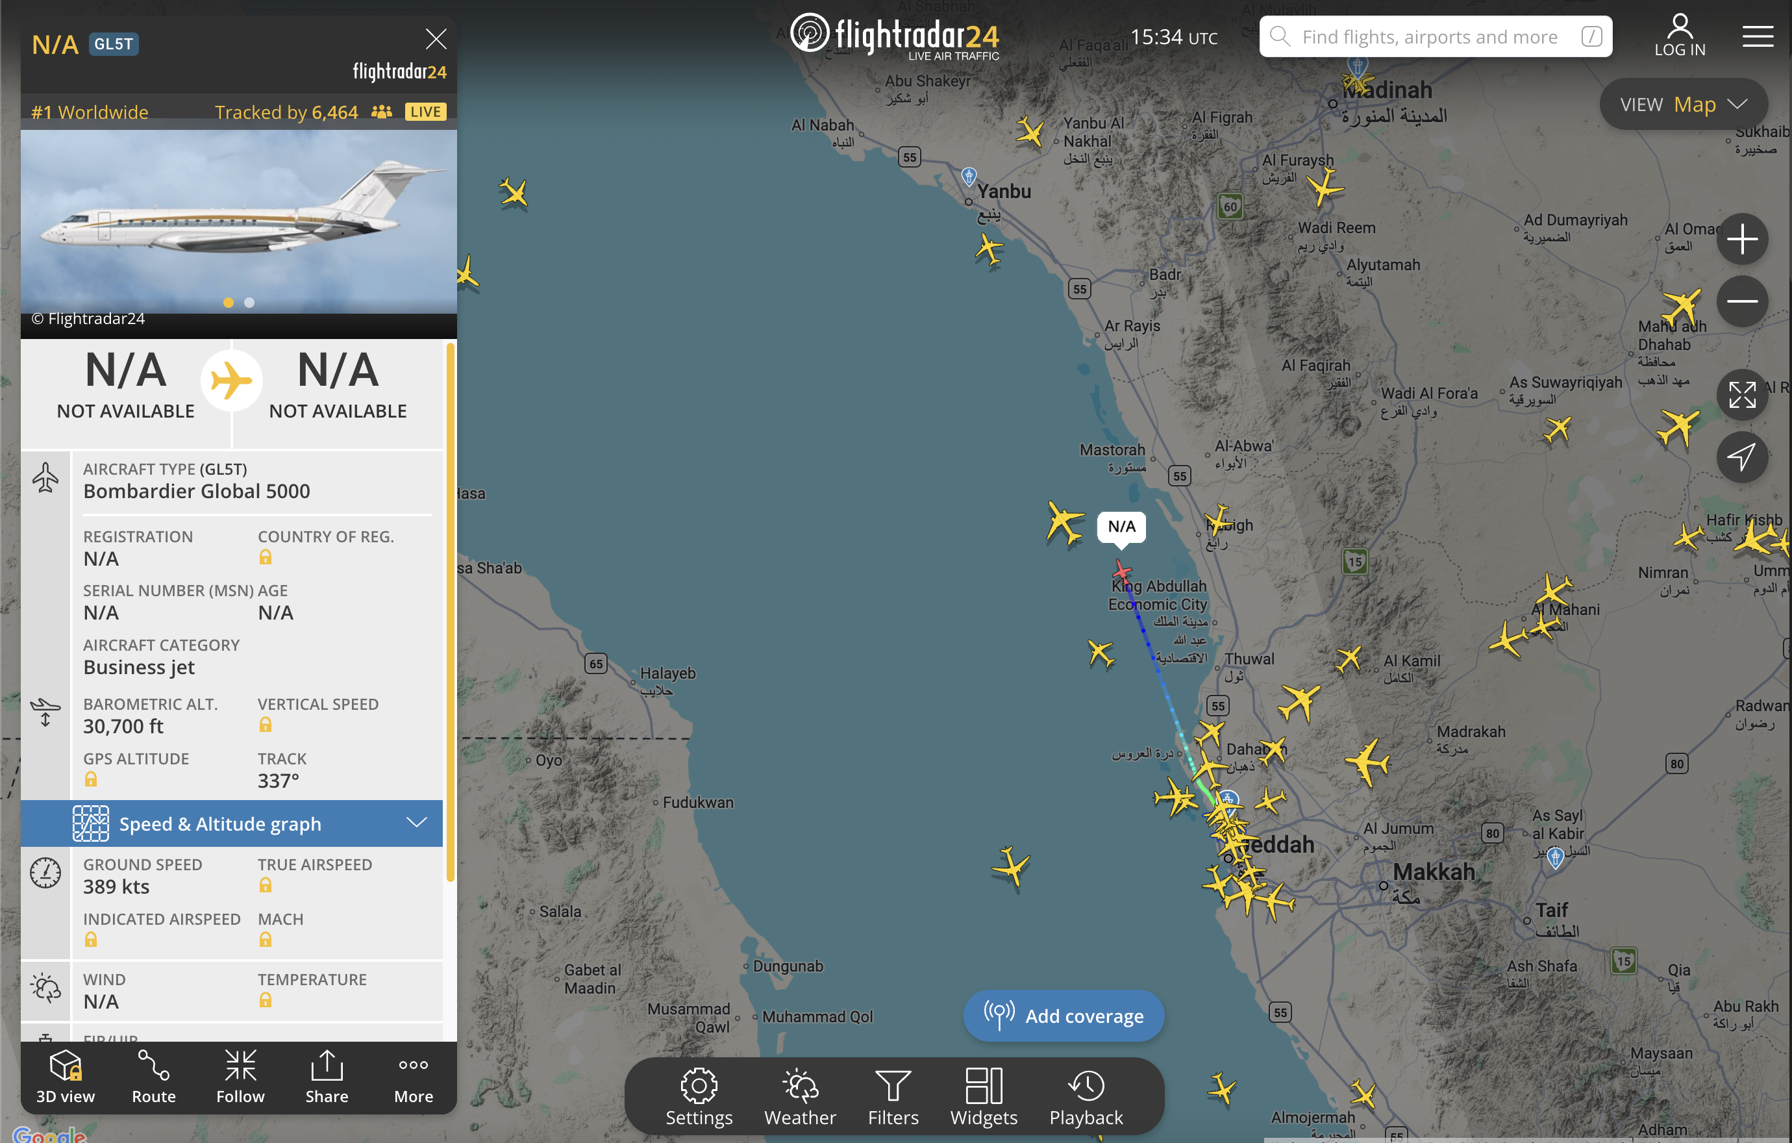
Task: Zoom out with the minus button
Action: click(x=1742, y=301)
